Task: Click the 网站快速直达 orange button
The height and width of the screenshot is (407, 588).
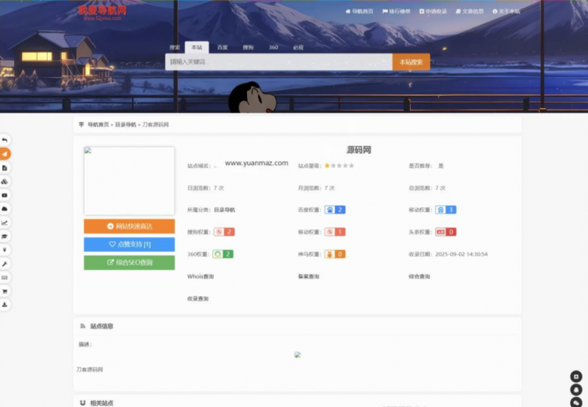Action: [x=129, y=227]
